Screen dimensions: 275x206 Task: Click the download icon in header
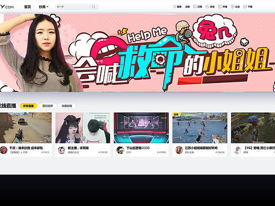(x=245, y=6)
